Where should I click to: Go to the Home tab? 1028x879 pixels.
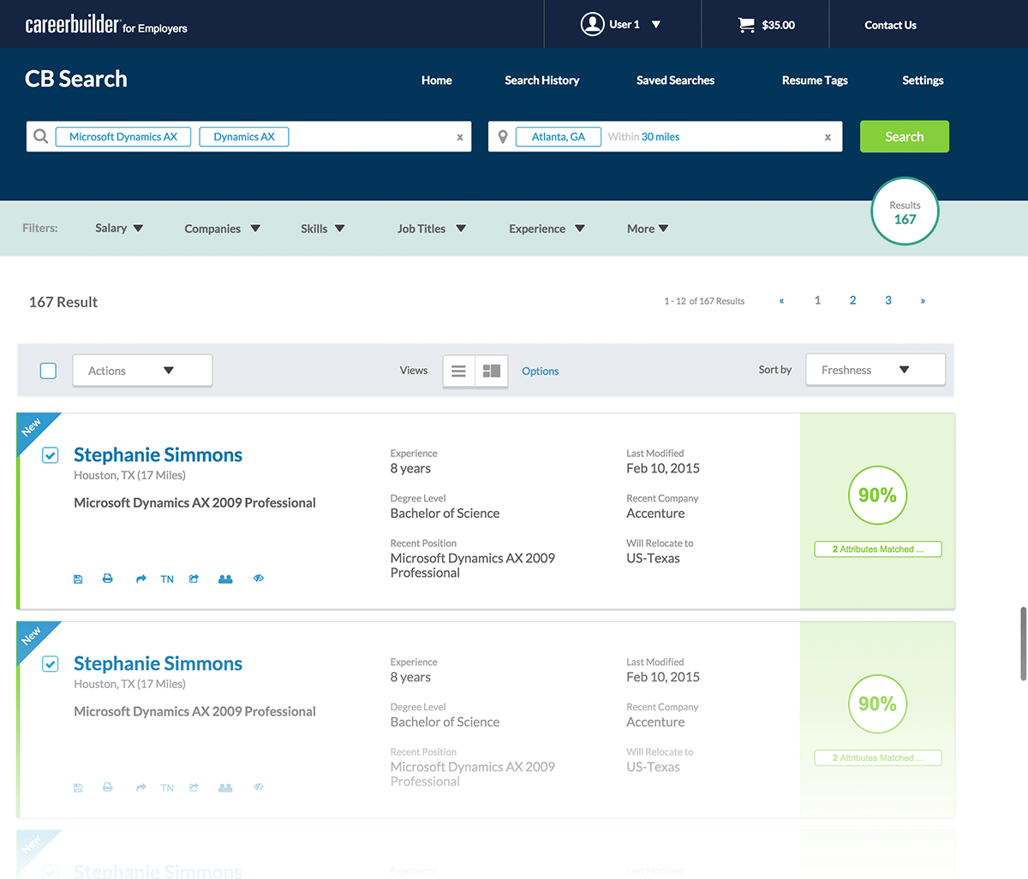tap(437, 80)
